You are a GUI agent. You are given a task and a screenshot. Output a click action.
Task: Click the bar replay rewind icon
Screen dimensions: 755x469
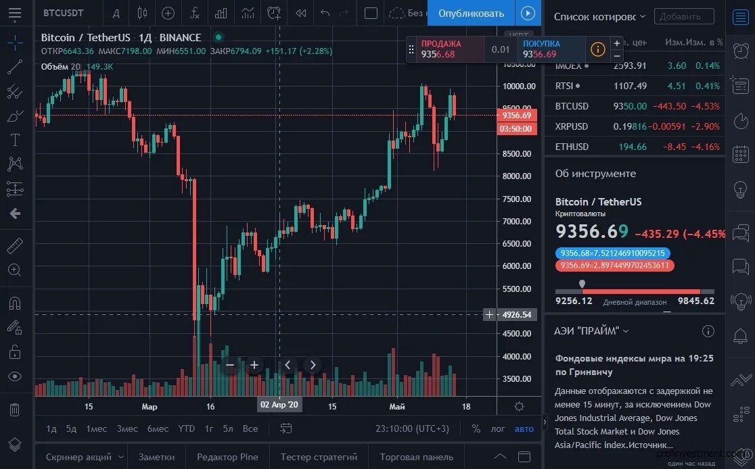301,13
